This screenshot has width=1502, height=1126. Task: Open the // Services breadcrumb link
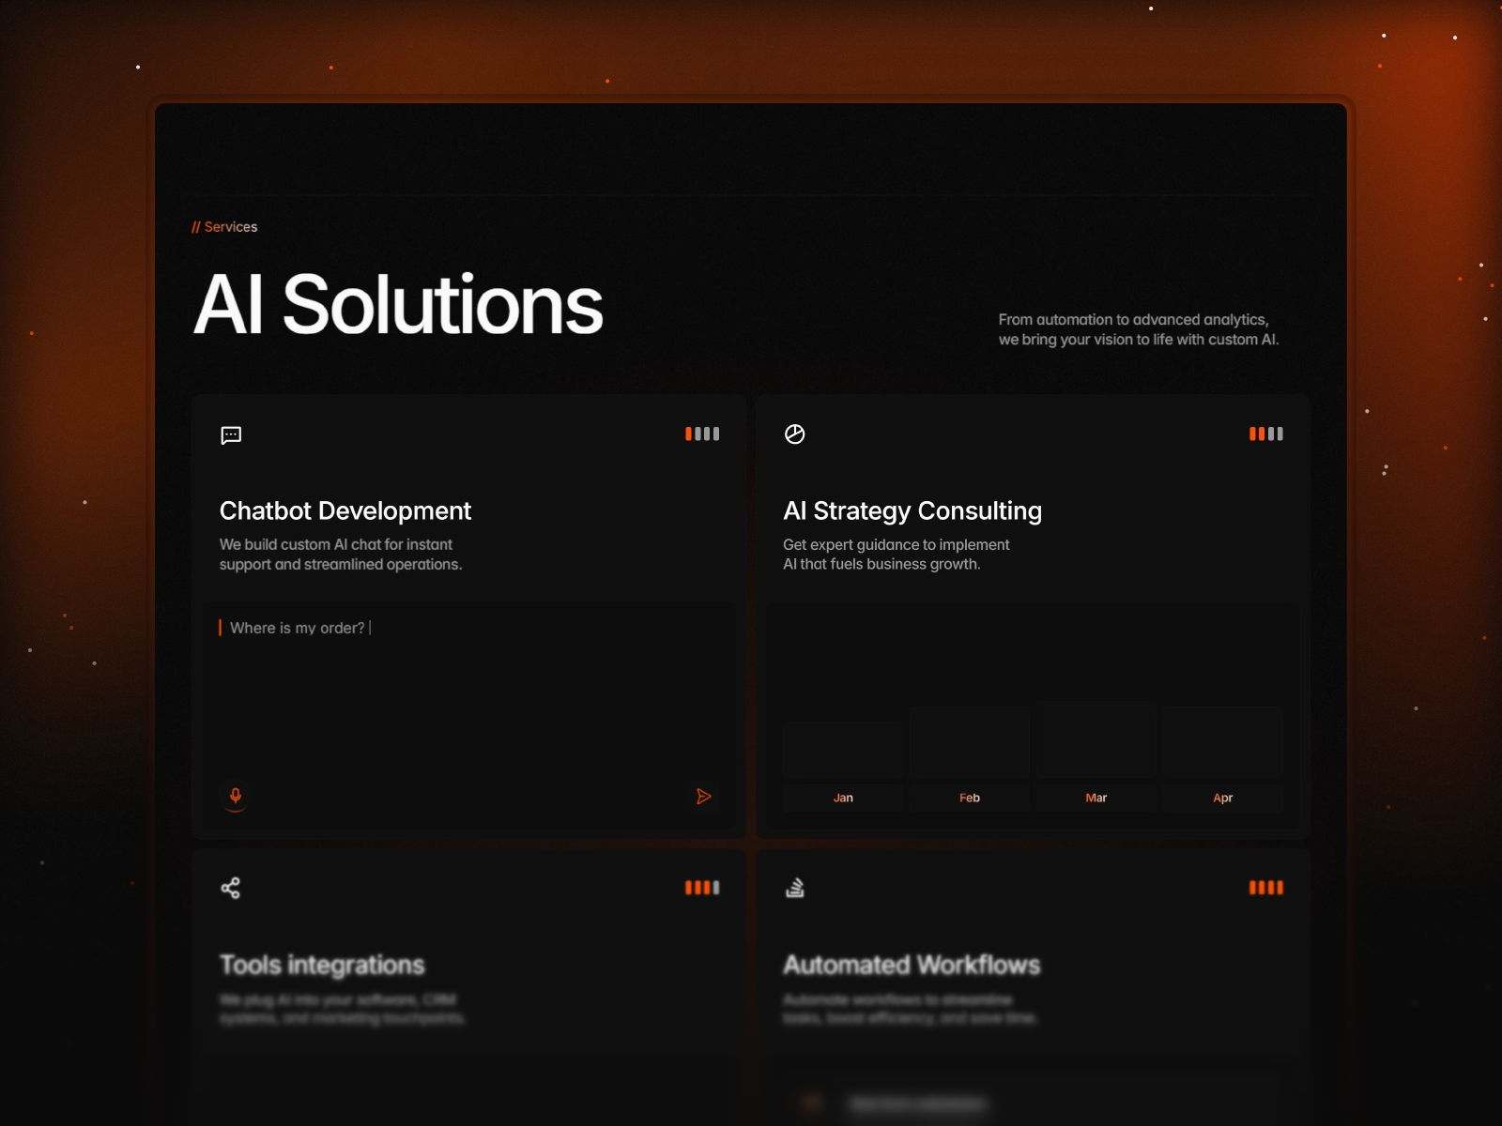(x=224, y=226)
